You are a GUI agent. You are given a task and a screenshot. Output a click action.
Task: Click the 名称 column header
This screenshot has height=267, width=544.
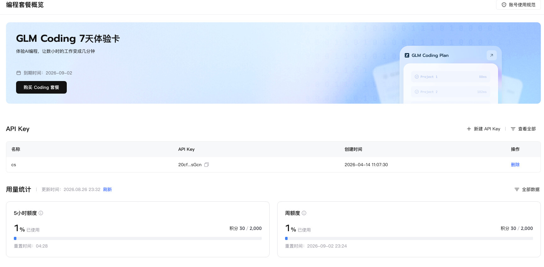point(16,149)
